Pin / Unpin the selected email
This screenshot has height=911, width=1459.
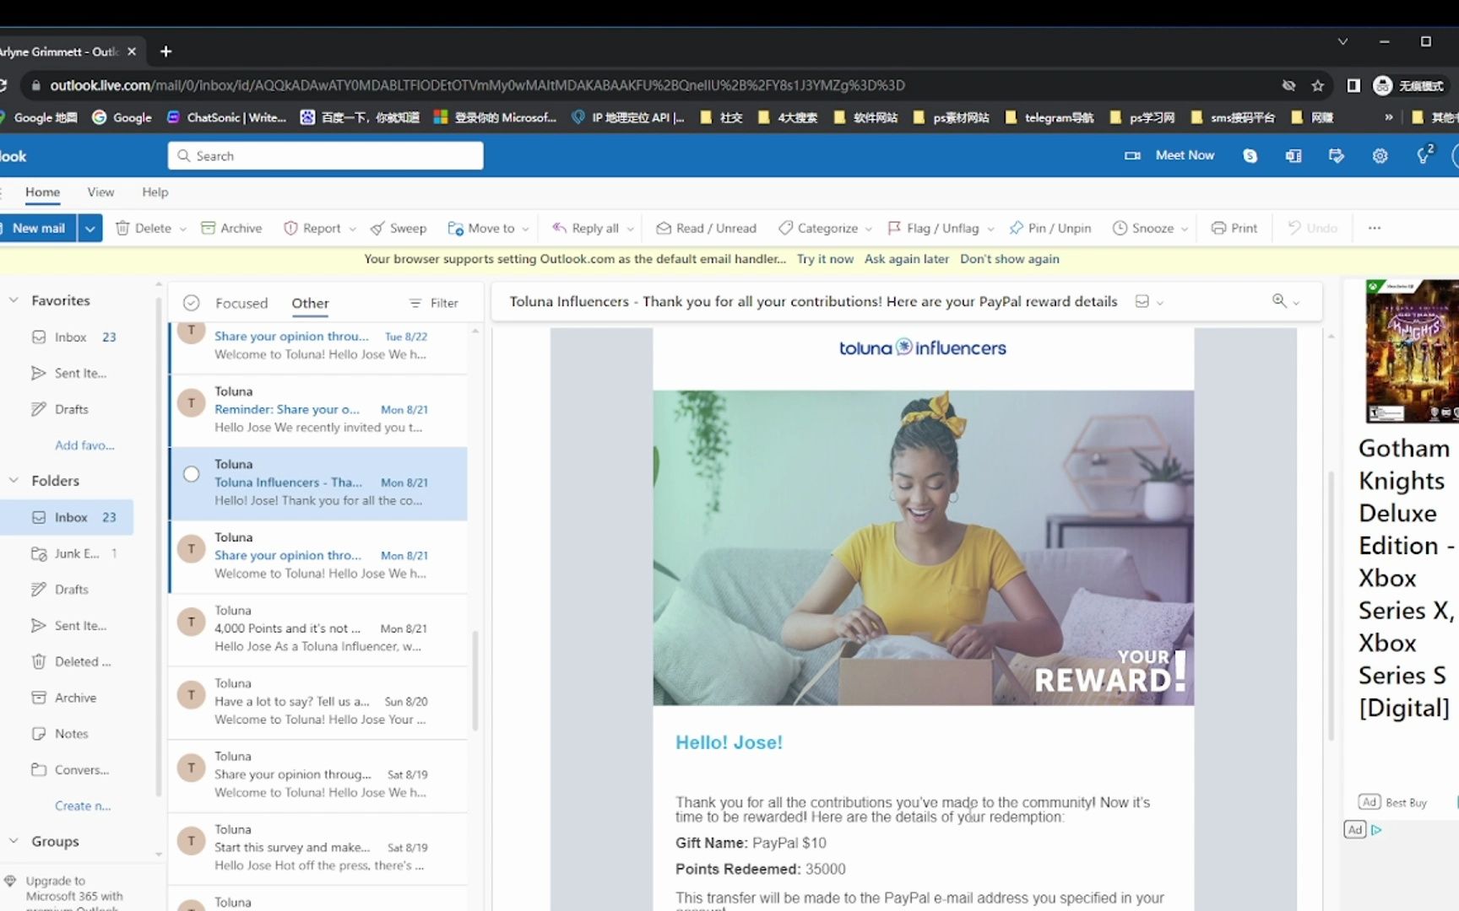pos(1050,228)
